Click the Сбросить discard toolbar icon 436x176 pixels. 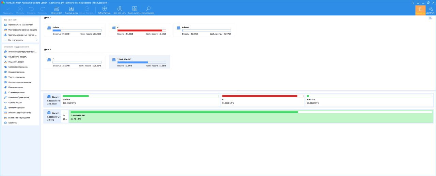pos(20,8)
